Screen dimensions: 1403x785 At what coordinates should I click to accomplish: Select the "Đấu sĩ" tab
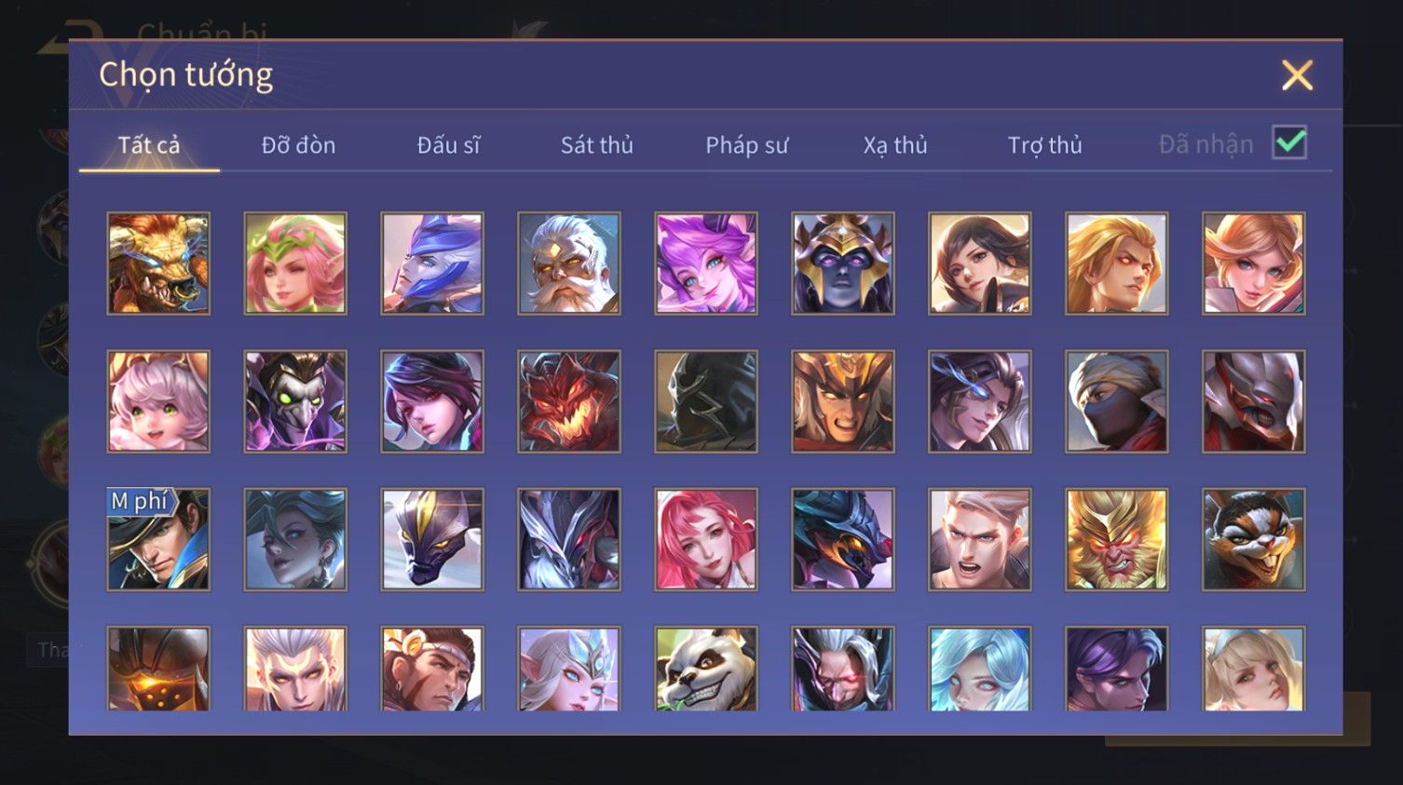click(448, 145)
